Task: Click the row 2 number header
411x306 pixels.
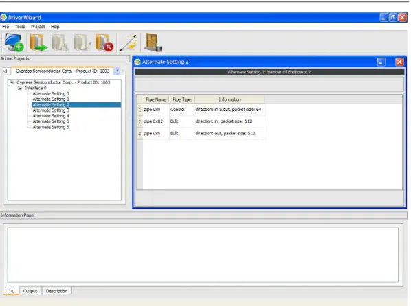Action: (140, 121)
